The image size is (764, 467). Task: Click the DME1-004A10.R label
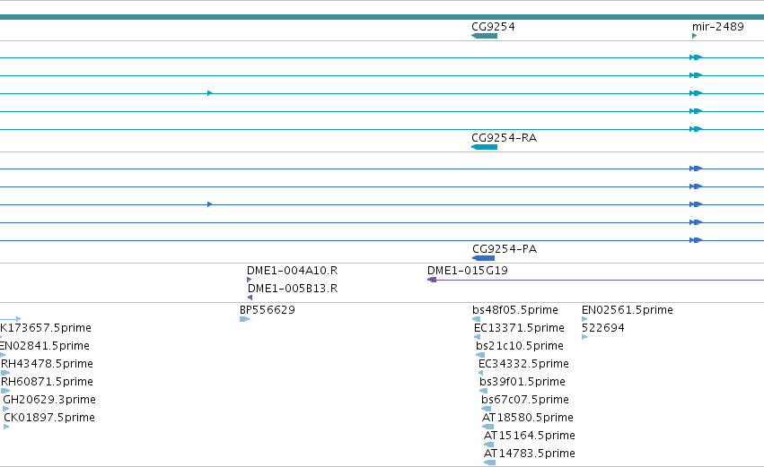coord(293,271)
